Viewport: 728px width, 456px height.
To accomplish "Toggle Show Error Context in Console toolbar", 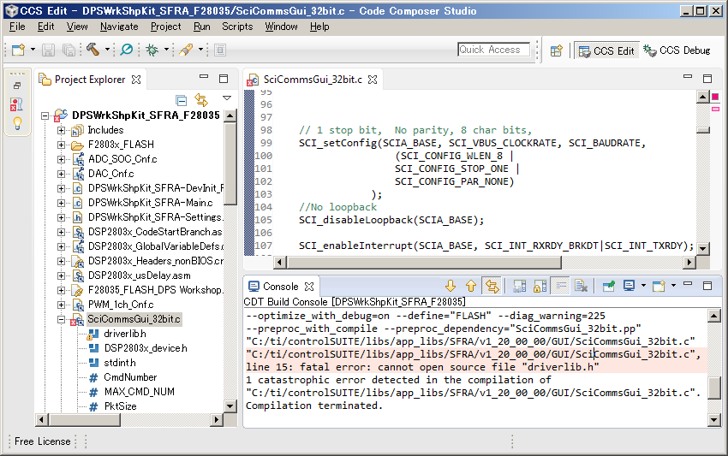I will [492, 287].
